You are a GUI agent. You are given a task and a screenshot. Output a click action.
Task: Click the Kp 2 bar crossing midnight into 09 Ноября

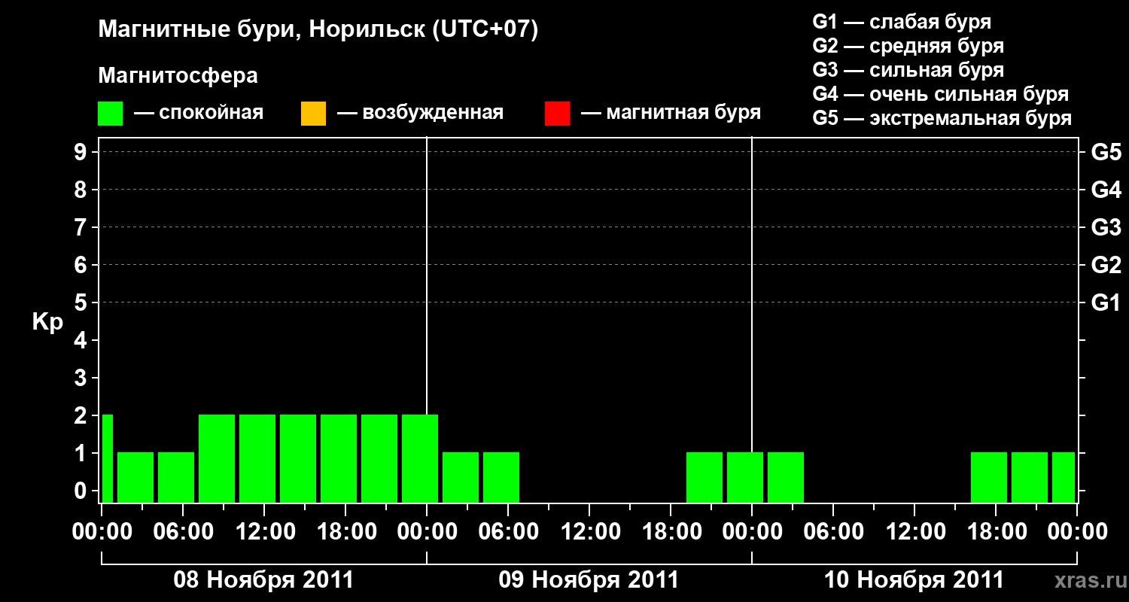tap(420, 458)
